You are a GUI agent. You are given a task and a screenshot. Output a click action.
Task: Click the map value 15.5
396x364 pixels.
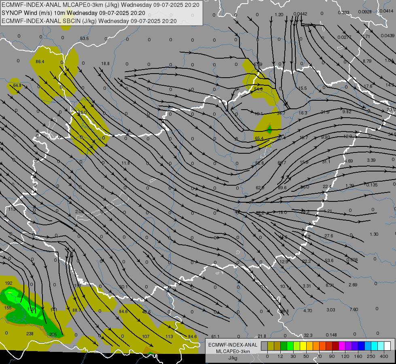[x=303, y=88]
